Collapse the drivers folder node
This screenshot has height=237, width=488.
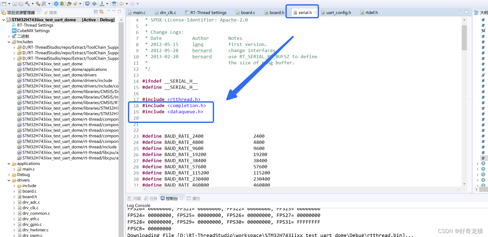click(x=9, y=180)
